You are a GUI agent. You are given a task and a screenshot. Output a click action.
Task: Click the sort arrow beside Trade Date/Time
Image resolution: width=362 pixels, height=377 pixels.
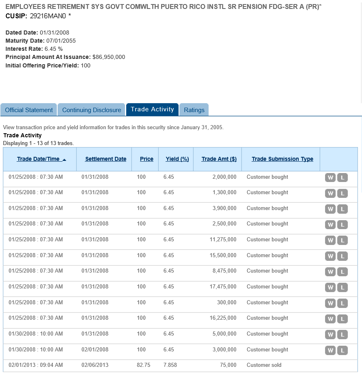coord(64,160)
